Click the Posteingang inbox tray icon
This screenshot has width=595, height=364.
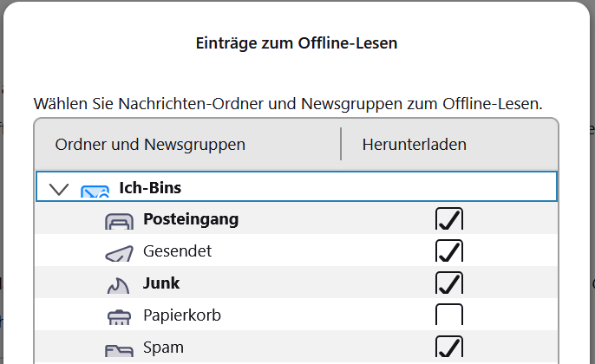118,221
